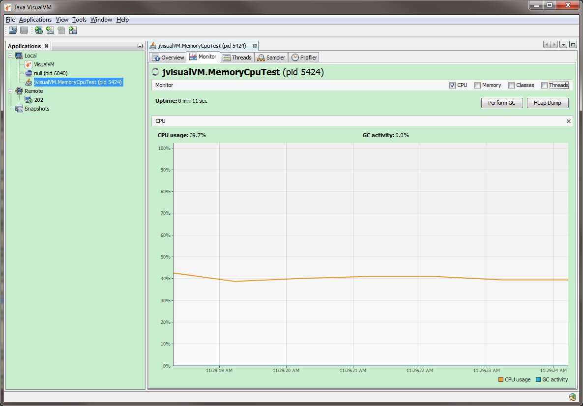Select the Snapshots tree node
583x406 pixels.
[x=37, y=109]
